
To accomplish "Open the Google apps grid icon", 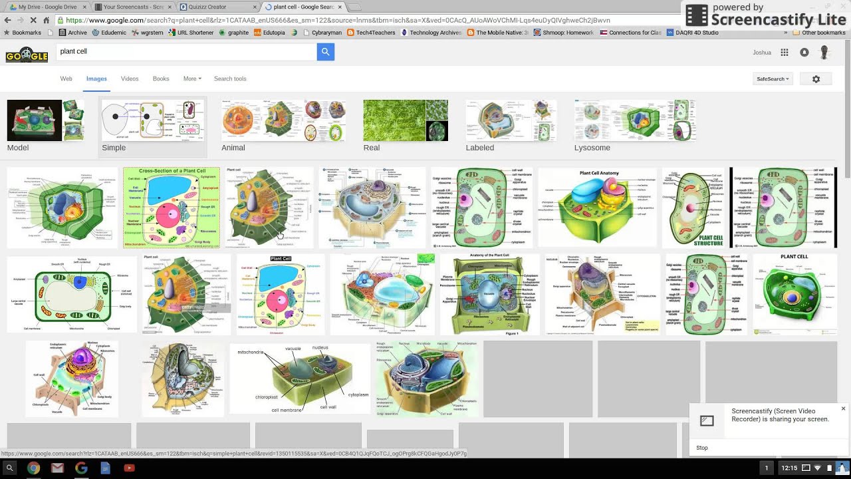I will click(x=785, y=53).
